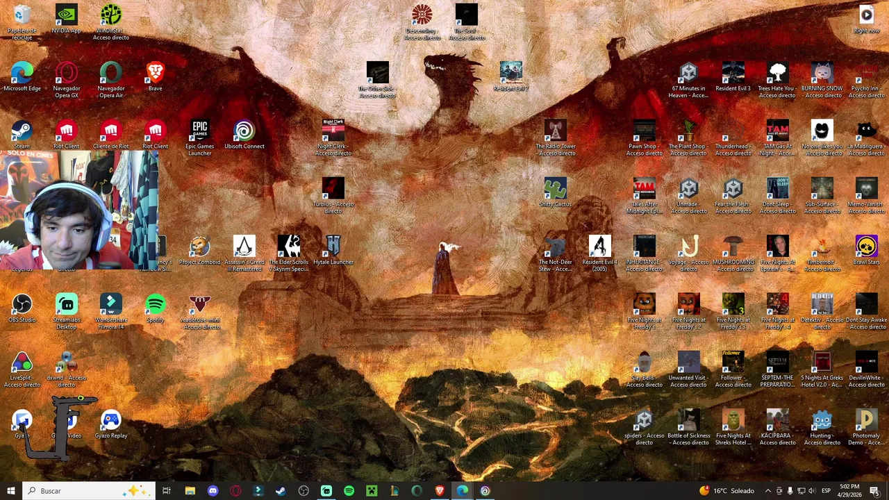Image resolution: width=889 pixels, height=500 pixels.
Task: Open the Gyazo Replay icon
Action: click(110, 424)
